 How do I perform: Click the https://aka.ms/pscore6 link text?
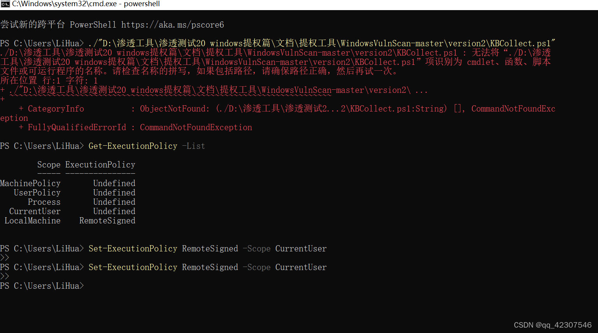172,25
